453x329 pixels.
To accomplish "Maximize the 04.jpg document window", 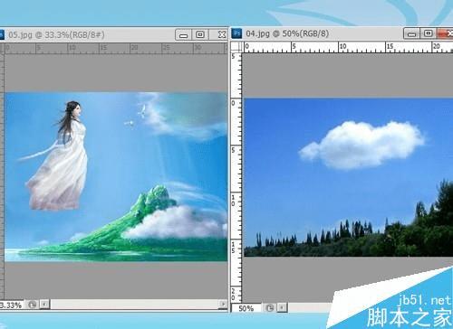I will [x=428, y=33].
